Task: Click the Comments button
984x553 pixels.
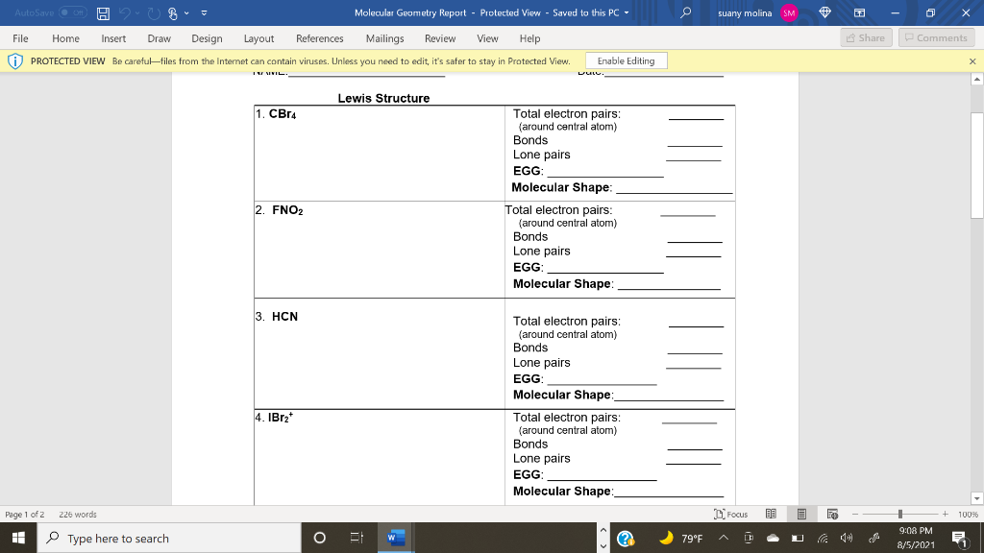Action: pos(936,37)
